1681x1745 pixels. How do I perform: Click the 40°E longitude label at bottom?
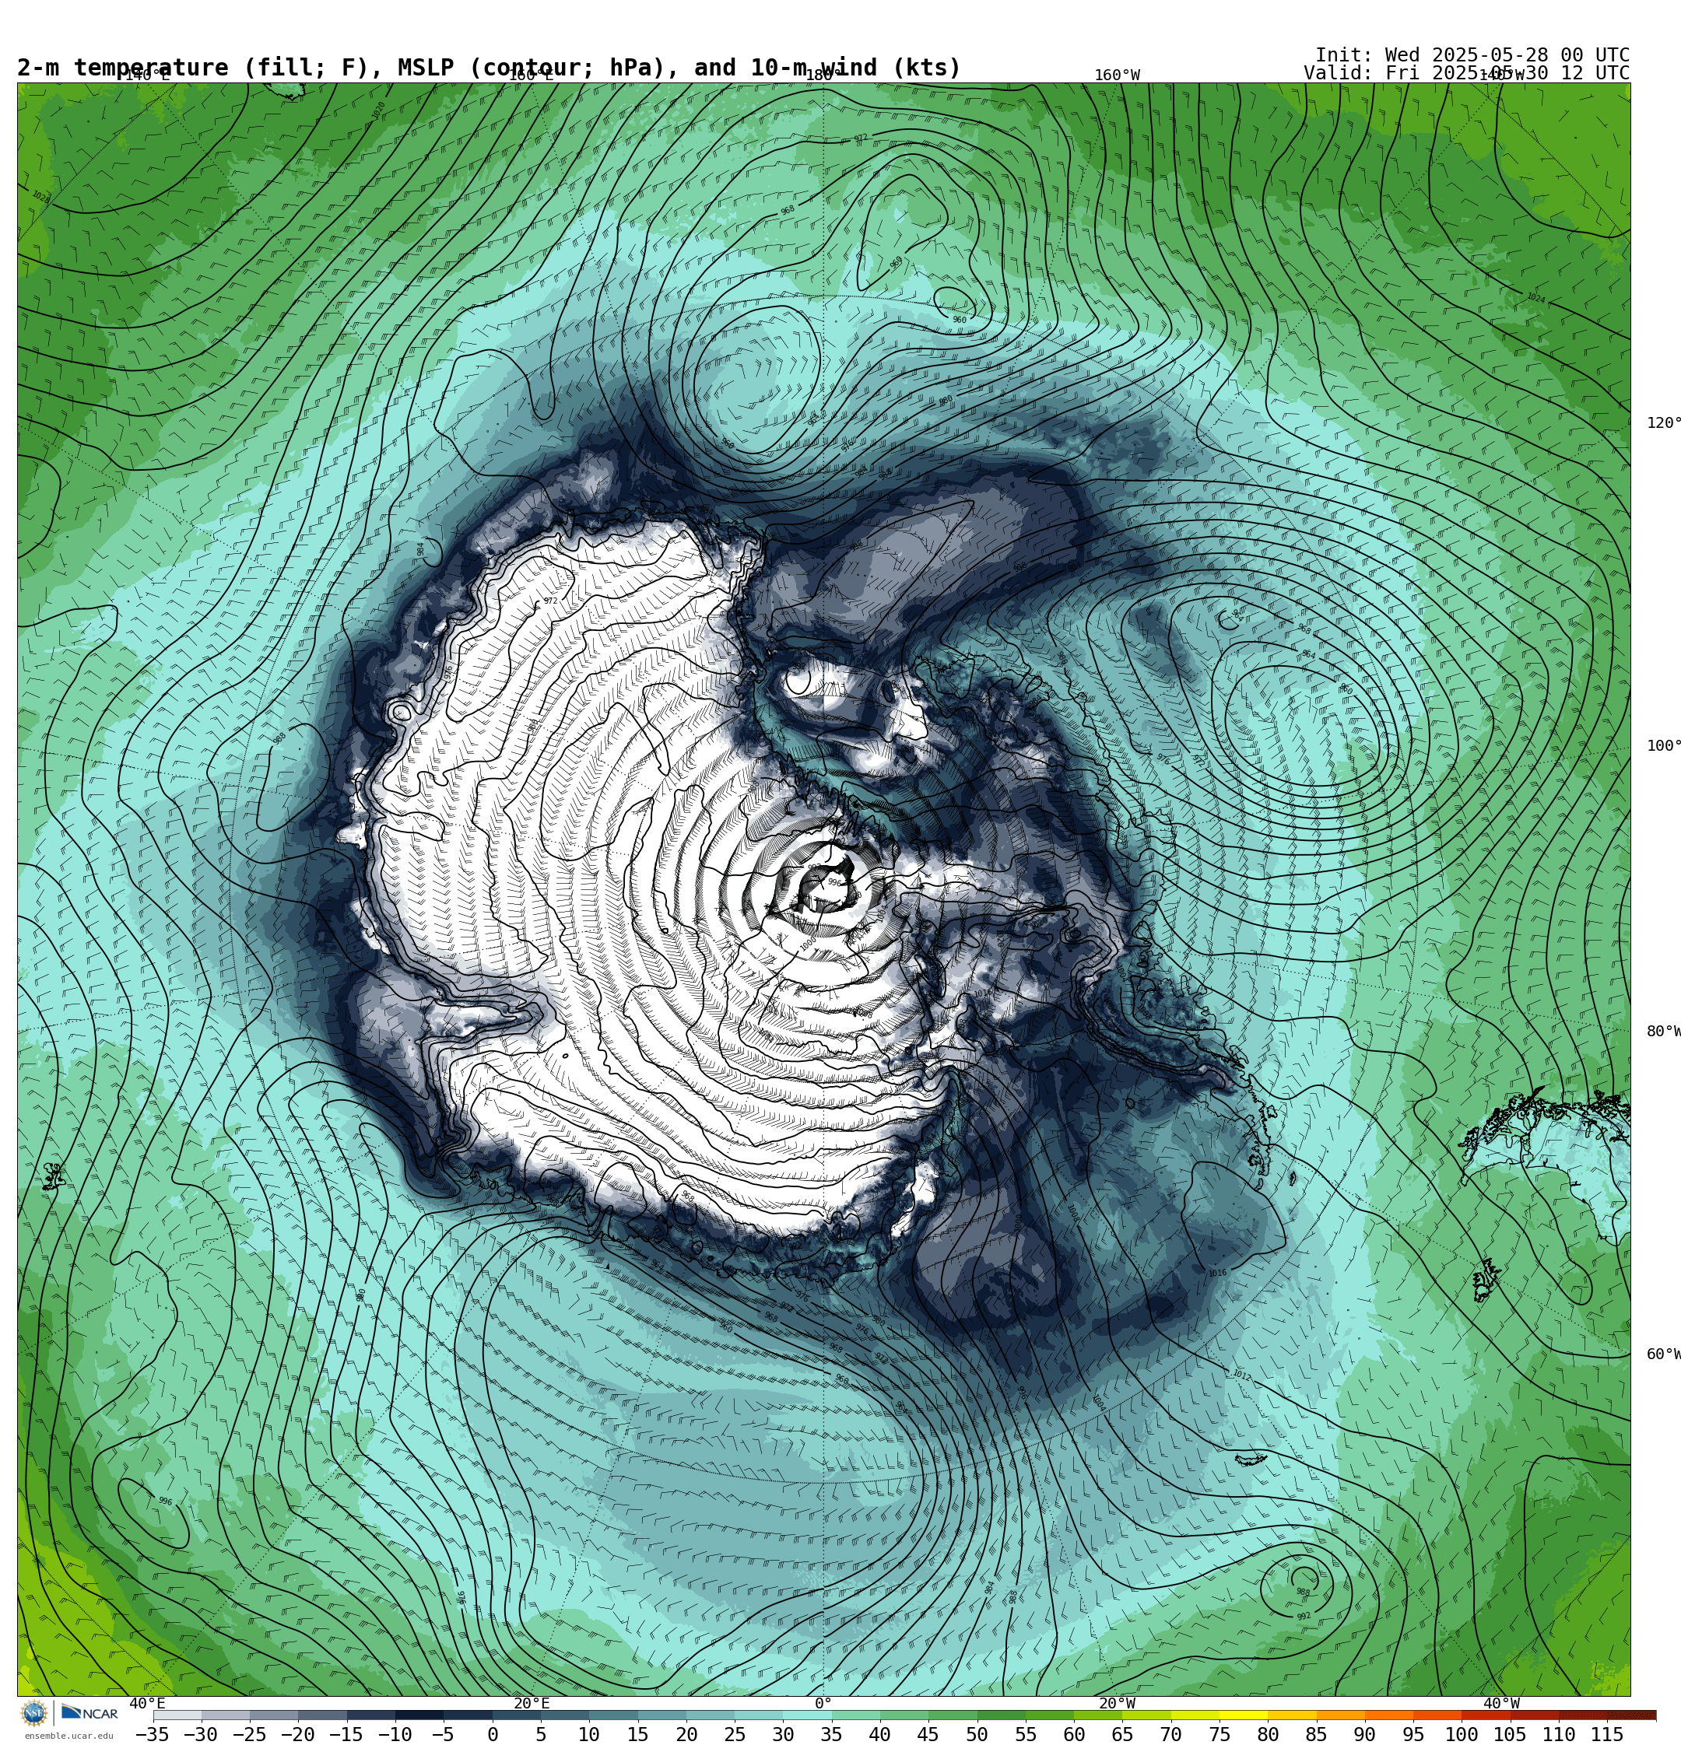[x=147, y=1703]
